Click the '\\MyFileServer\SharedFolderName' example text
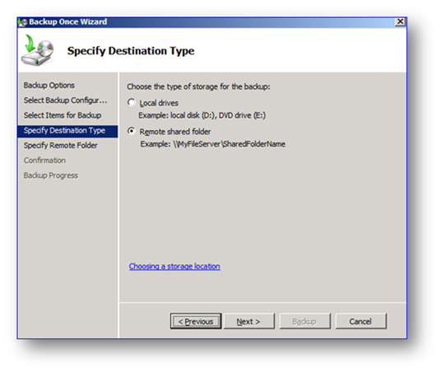 pyautogui.click(x=230, y=144)
